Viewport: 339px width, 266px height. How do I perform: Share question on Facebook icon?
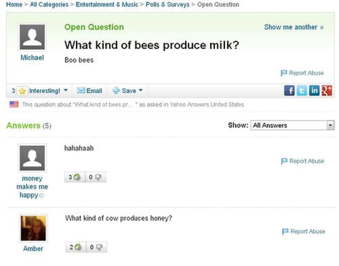tap(289, 91)
